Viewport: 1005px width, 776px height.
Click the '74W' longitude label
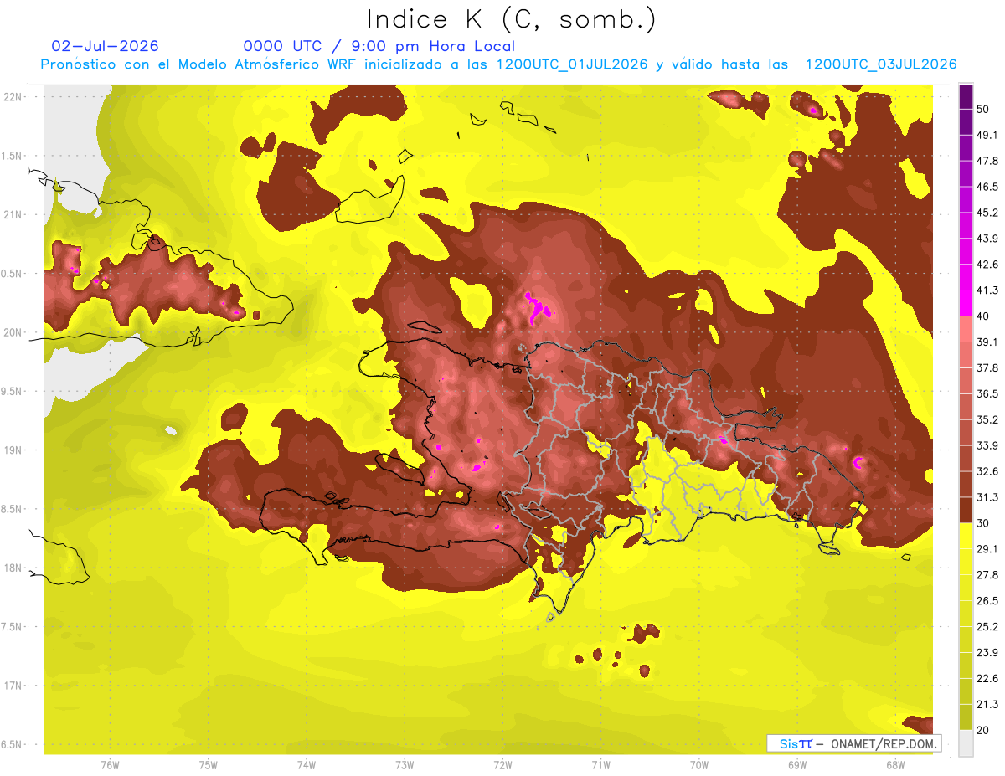click(x=306, y=765)
